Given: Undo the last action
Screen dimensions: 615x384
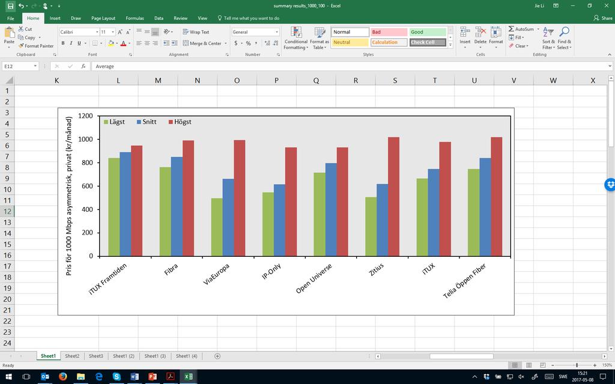Looking at the screenshot, I should (21, 6).
